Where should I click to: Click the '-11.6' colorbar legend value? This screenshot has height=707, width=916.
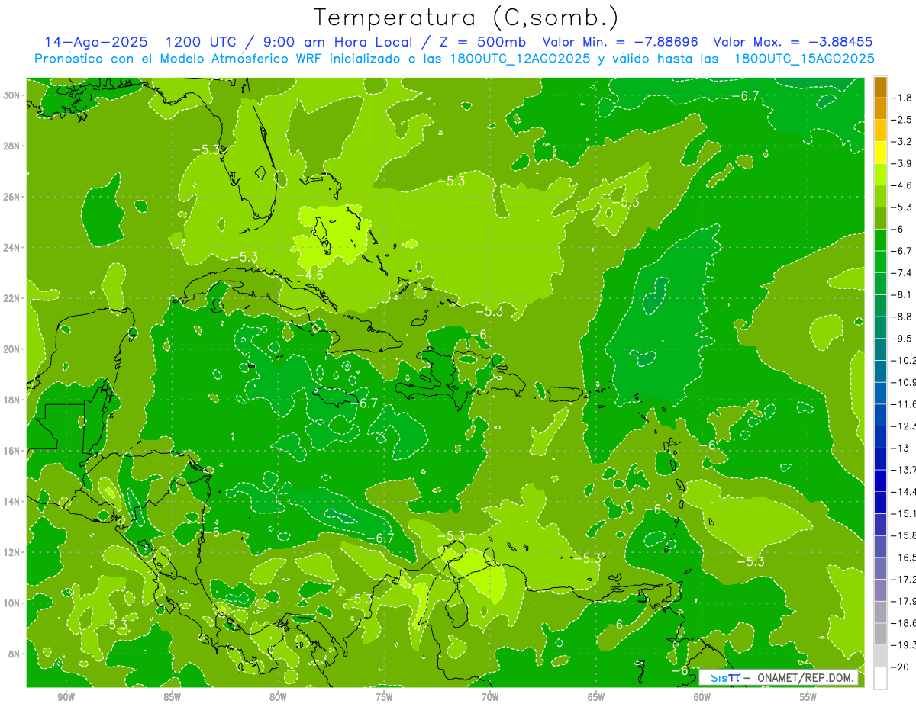pos(904,404)
